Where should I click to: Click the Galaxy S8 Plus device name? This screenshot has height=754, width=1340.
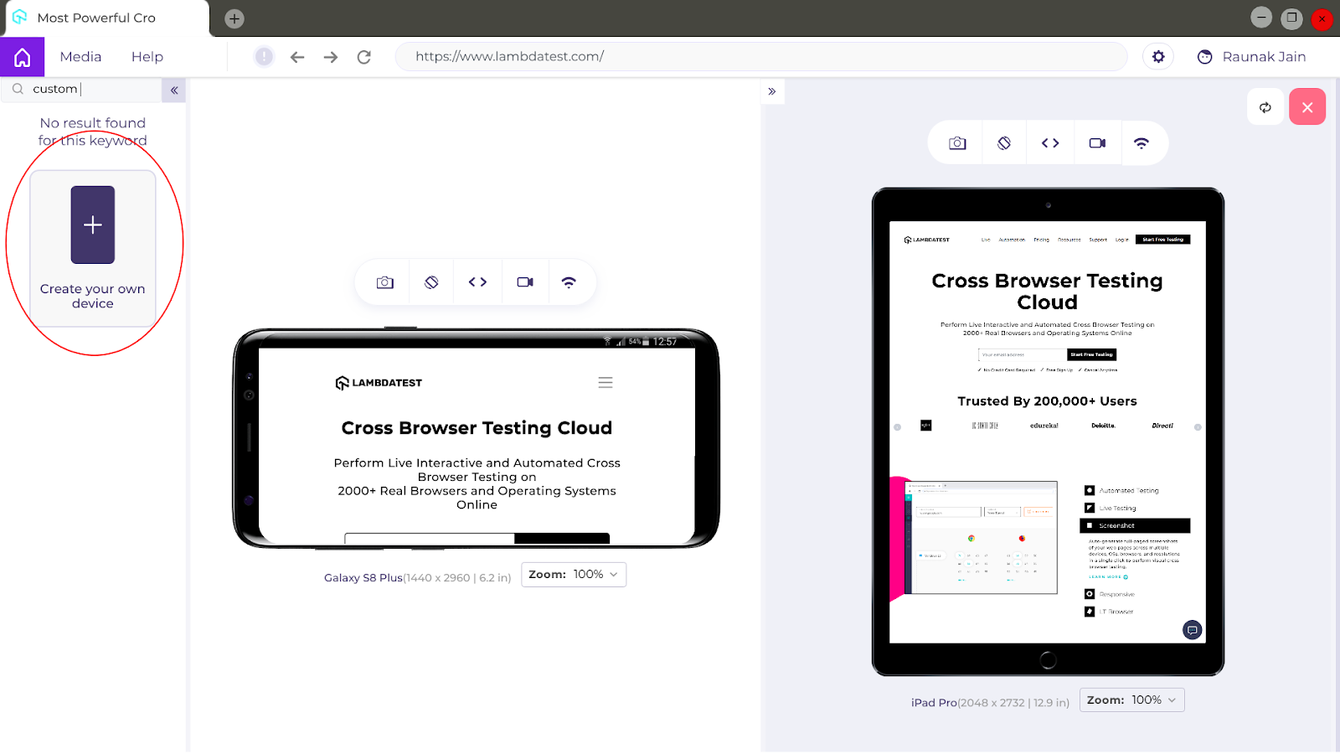(363, 578)
